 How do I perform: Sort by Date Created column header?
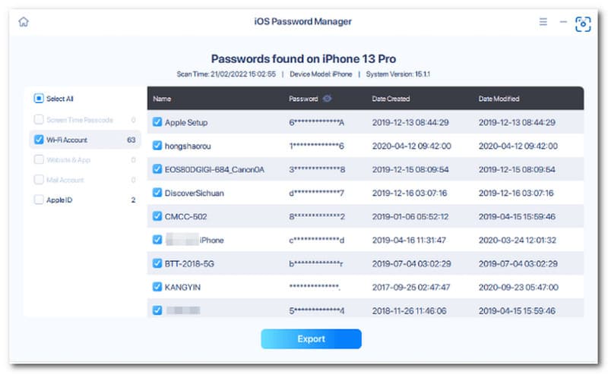click(391, 99)
